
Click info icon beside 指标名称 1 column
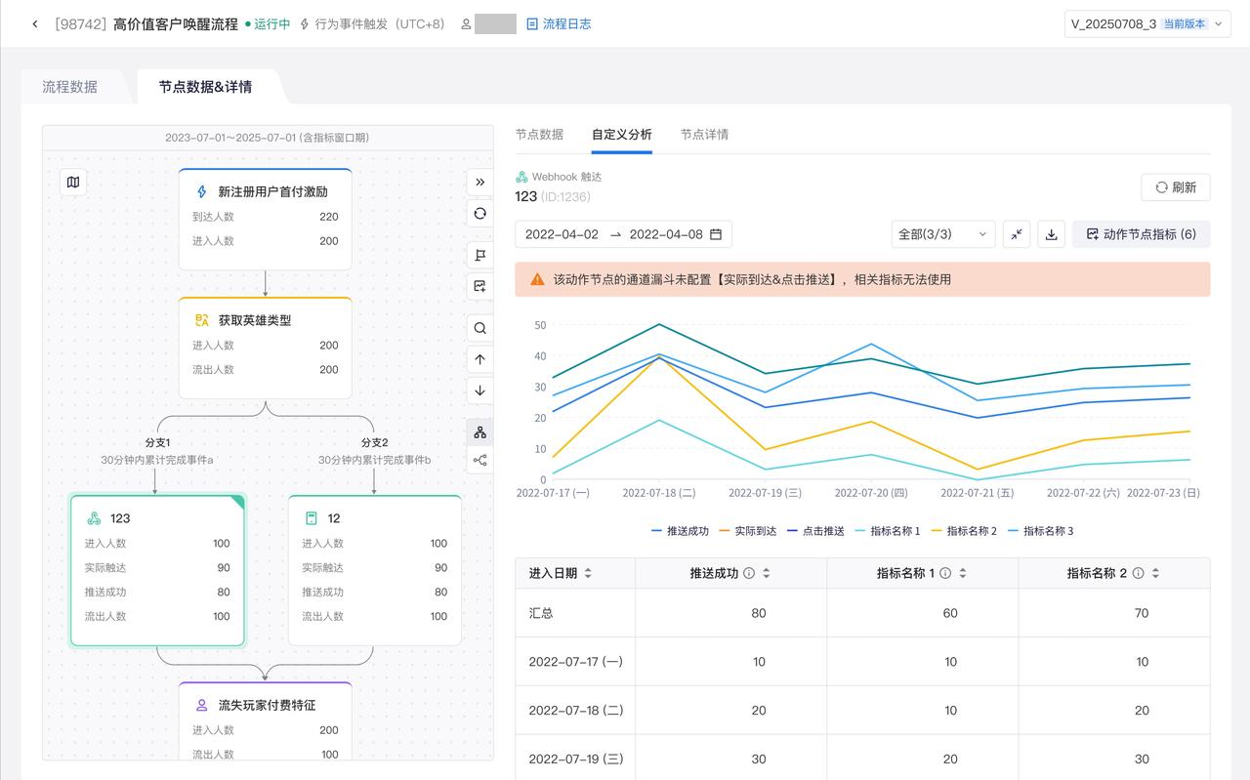click(x=945, y=574)
